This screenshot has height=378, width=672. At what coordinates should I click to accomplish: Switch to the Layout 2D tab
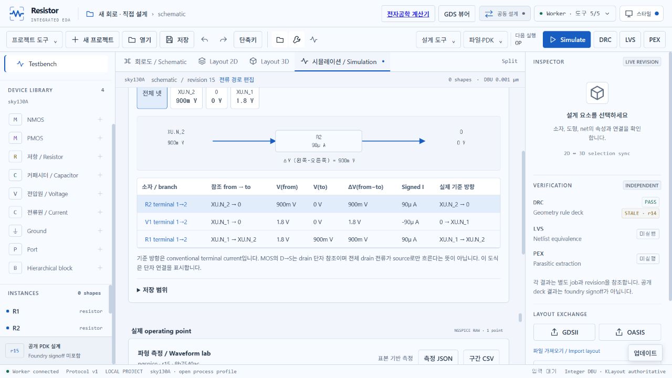point(218,61)
